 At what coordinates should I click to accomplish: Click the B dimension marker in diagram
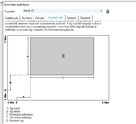point(11,82)
